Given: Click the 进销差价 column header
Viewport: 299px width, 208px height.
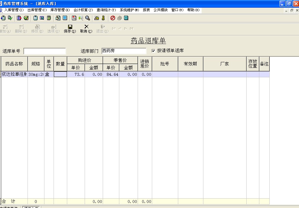Looking at the screenshot, I should 145,64.
